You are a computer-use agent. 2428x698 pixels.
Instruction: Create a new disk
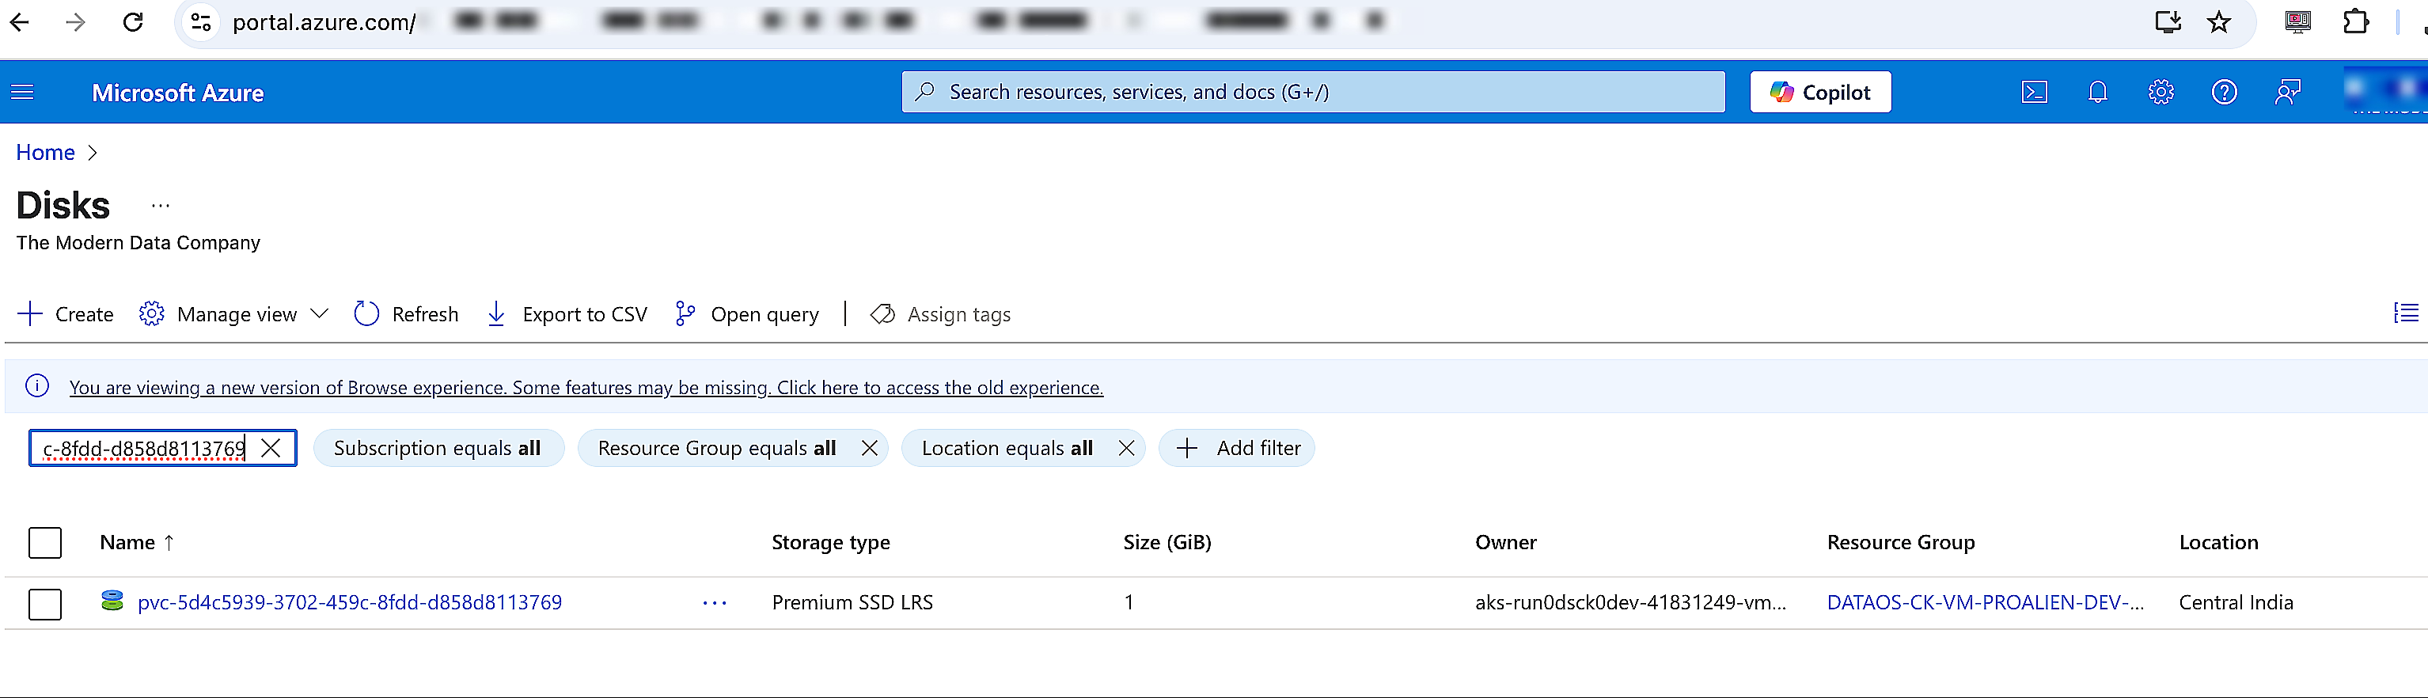pyautogui.click(x=65, y=315)
